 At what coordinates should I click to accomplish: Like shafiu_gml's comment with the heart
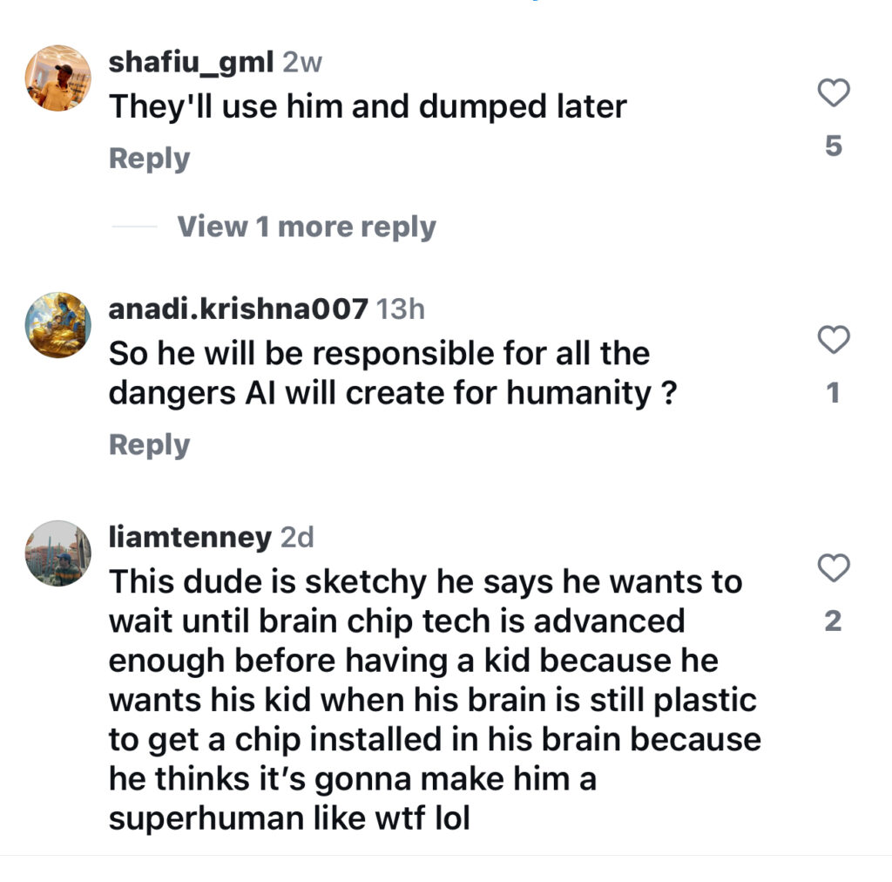pyautogui.click(x=834, y=92)
